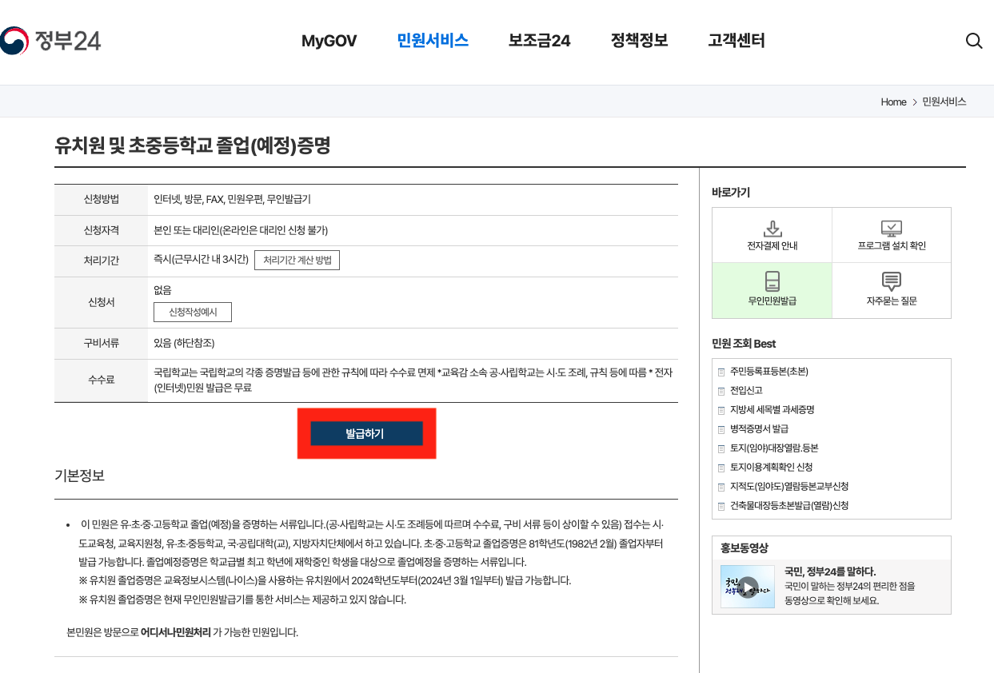Image resolution: width=994 pixels, height=673 pixels.
Task: Open 자주묻는 질문 via its speech-bubble icon
Action: coord(891,282)
